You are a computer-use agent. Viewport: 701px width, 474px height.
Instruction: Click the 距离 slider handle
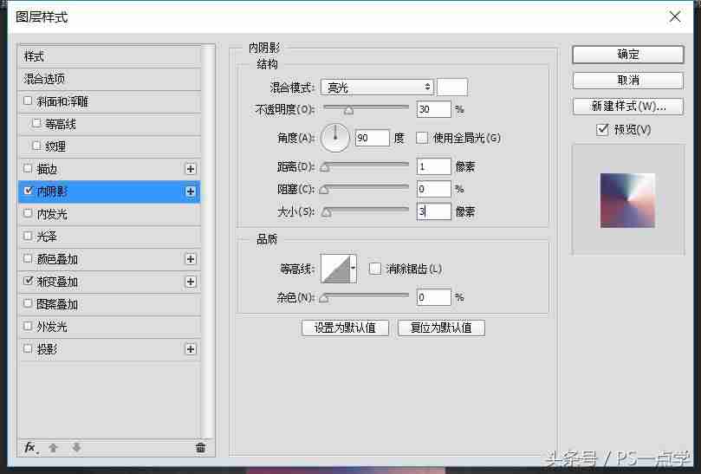coord(325,168)
